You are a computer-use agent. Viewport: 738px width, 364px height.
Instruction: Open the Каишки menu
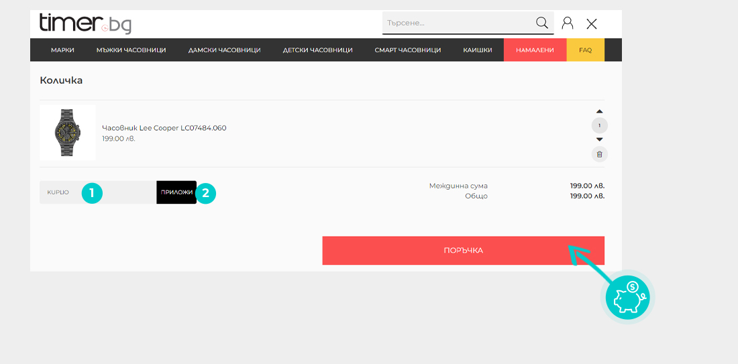(x=477, y=50)
